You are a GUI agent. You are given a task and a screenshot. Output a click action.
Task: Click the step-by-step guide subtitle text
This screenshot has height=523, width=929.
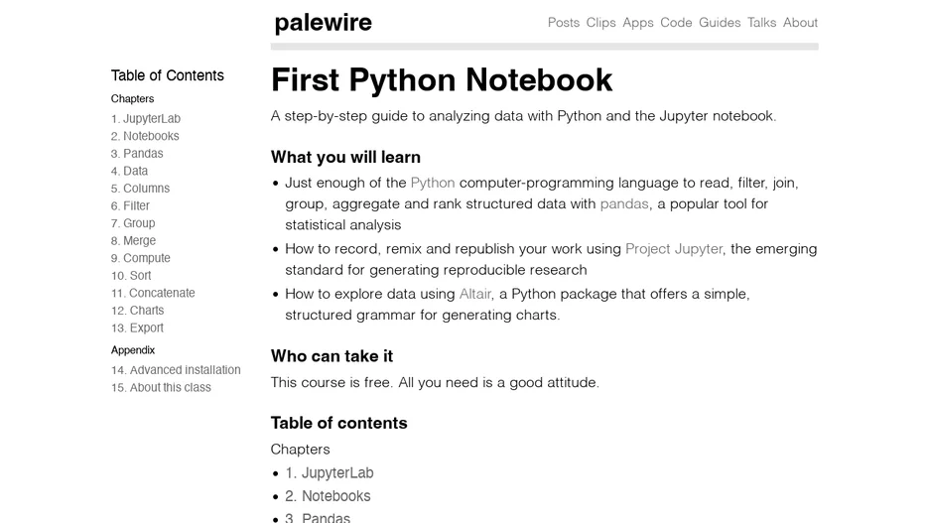click(523, 116)
